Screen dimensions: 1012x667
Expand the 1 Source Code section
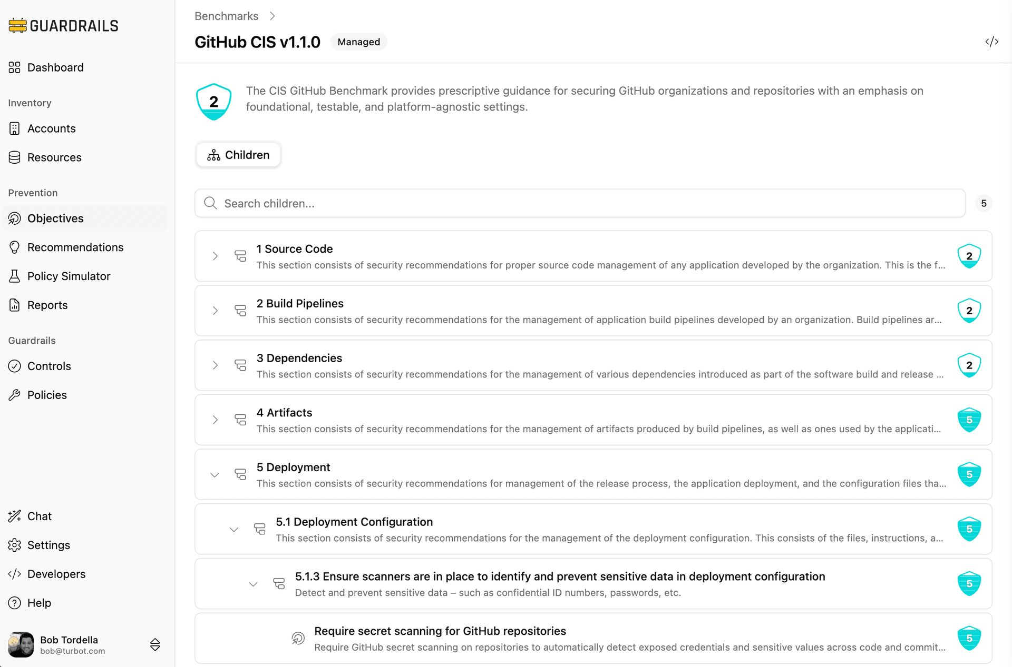[215, 256]
